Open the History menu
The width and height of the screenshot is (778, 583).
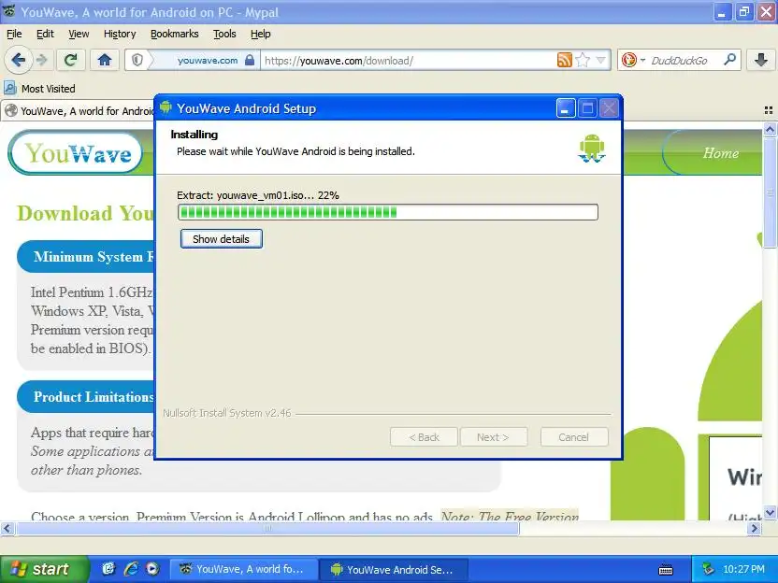tap(120, 34)
